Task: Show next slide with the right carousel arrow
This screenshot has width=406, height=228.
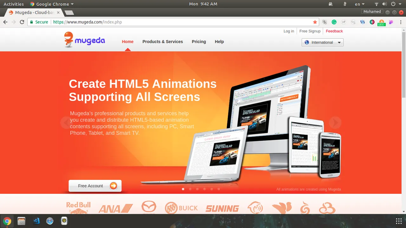Action: coord(335,123)
